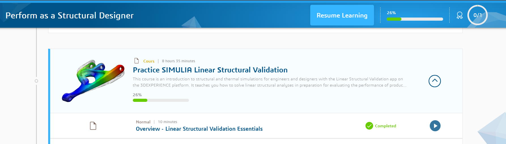Click the 0/1 certification circle indicator
The height and width of the screenshot is (144, 506).
[477, 15]
